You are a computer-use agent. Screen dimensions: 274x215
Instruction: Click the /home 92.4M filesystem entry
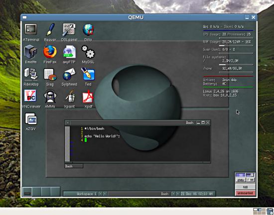coord(223,69)
